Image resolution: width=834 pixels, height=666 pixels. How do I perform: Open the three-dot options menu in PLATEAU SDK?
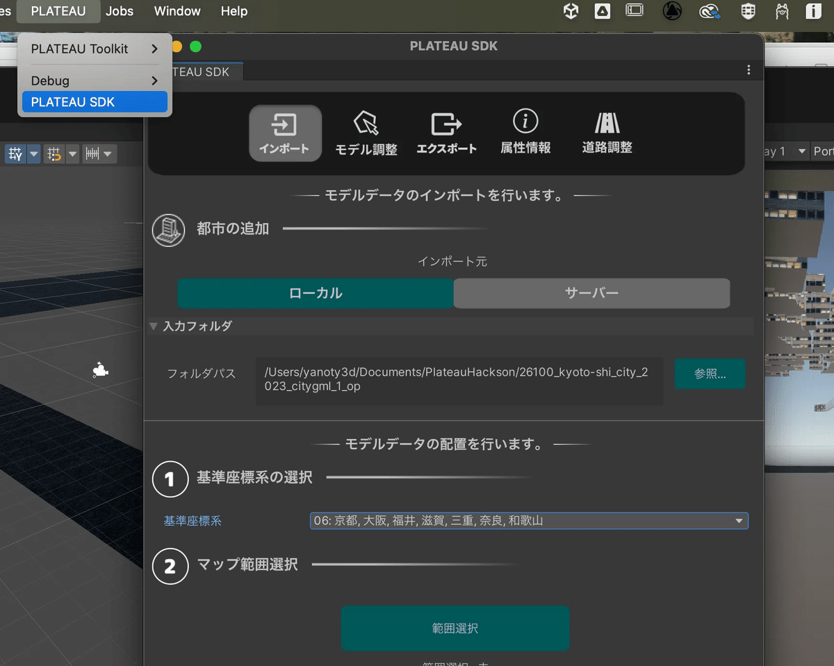749,70
